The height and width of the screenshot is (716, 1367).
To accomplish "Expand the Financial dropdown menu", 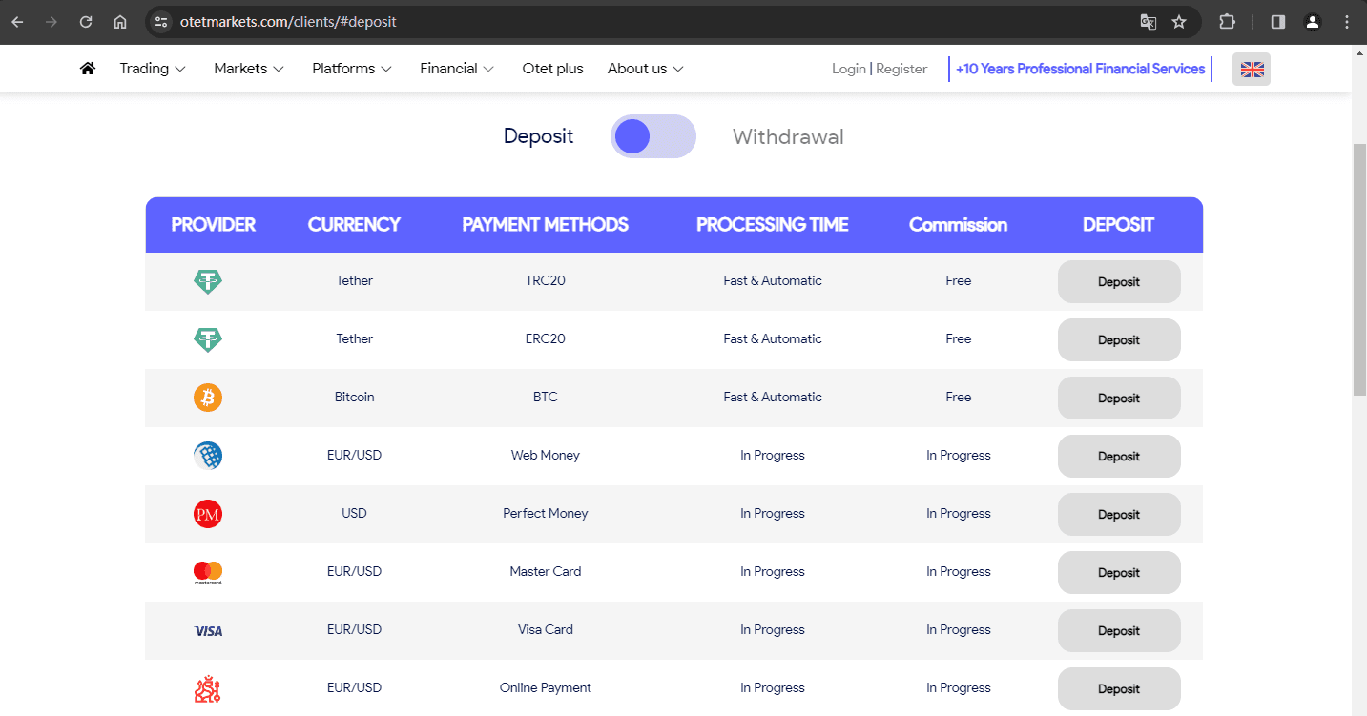I will pyautogui.click(x=457, y=69).
